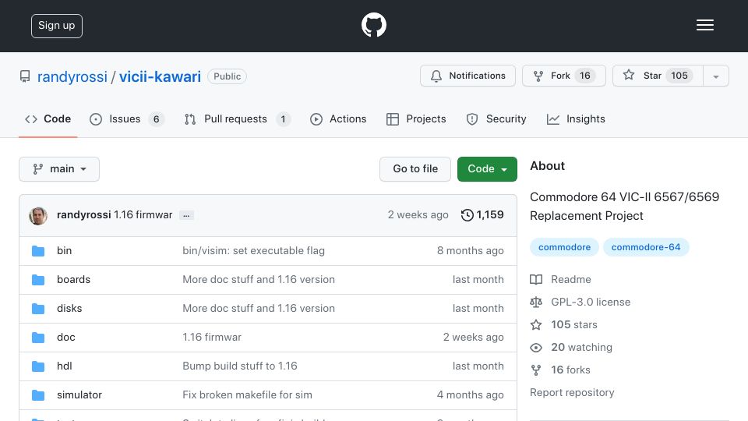Viewport: 748px width, 421px height.
Task: Switch to the Code tab
Action: [48, 119]
